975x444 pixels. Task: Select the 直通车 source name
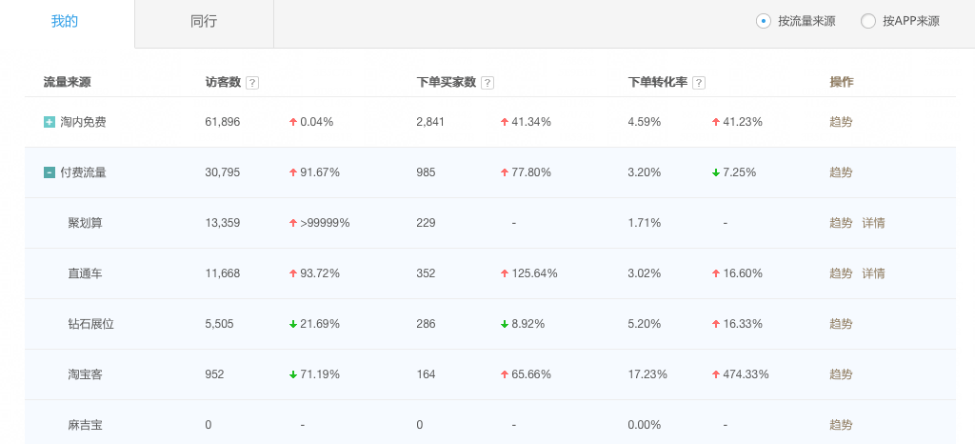85,273
